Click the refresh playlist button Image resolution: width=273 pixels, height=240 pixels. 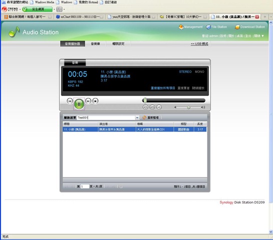tap(151, 117)
